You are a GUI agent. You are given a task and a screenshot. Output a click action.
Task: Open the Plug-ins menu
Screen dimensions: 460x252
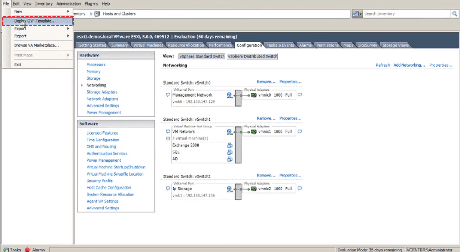[x=92, y=4]
